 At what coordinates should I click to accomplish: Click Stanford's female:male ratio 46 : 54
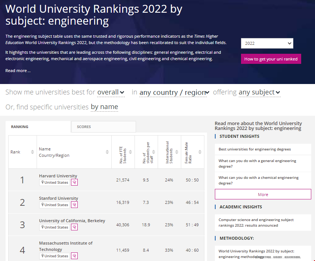click(192, 202)
